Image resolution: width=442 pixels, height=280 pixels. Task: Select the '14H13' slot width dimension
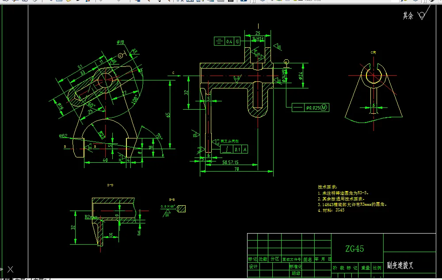258,38
